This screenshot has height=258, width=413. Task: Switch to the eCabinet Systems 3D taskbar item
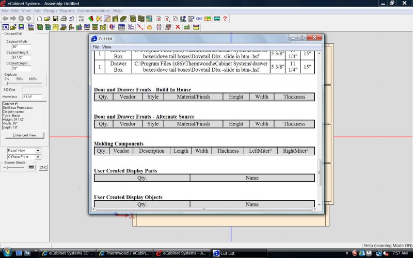(68, 253)
